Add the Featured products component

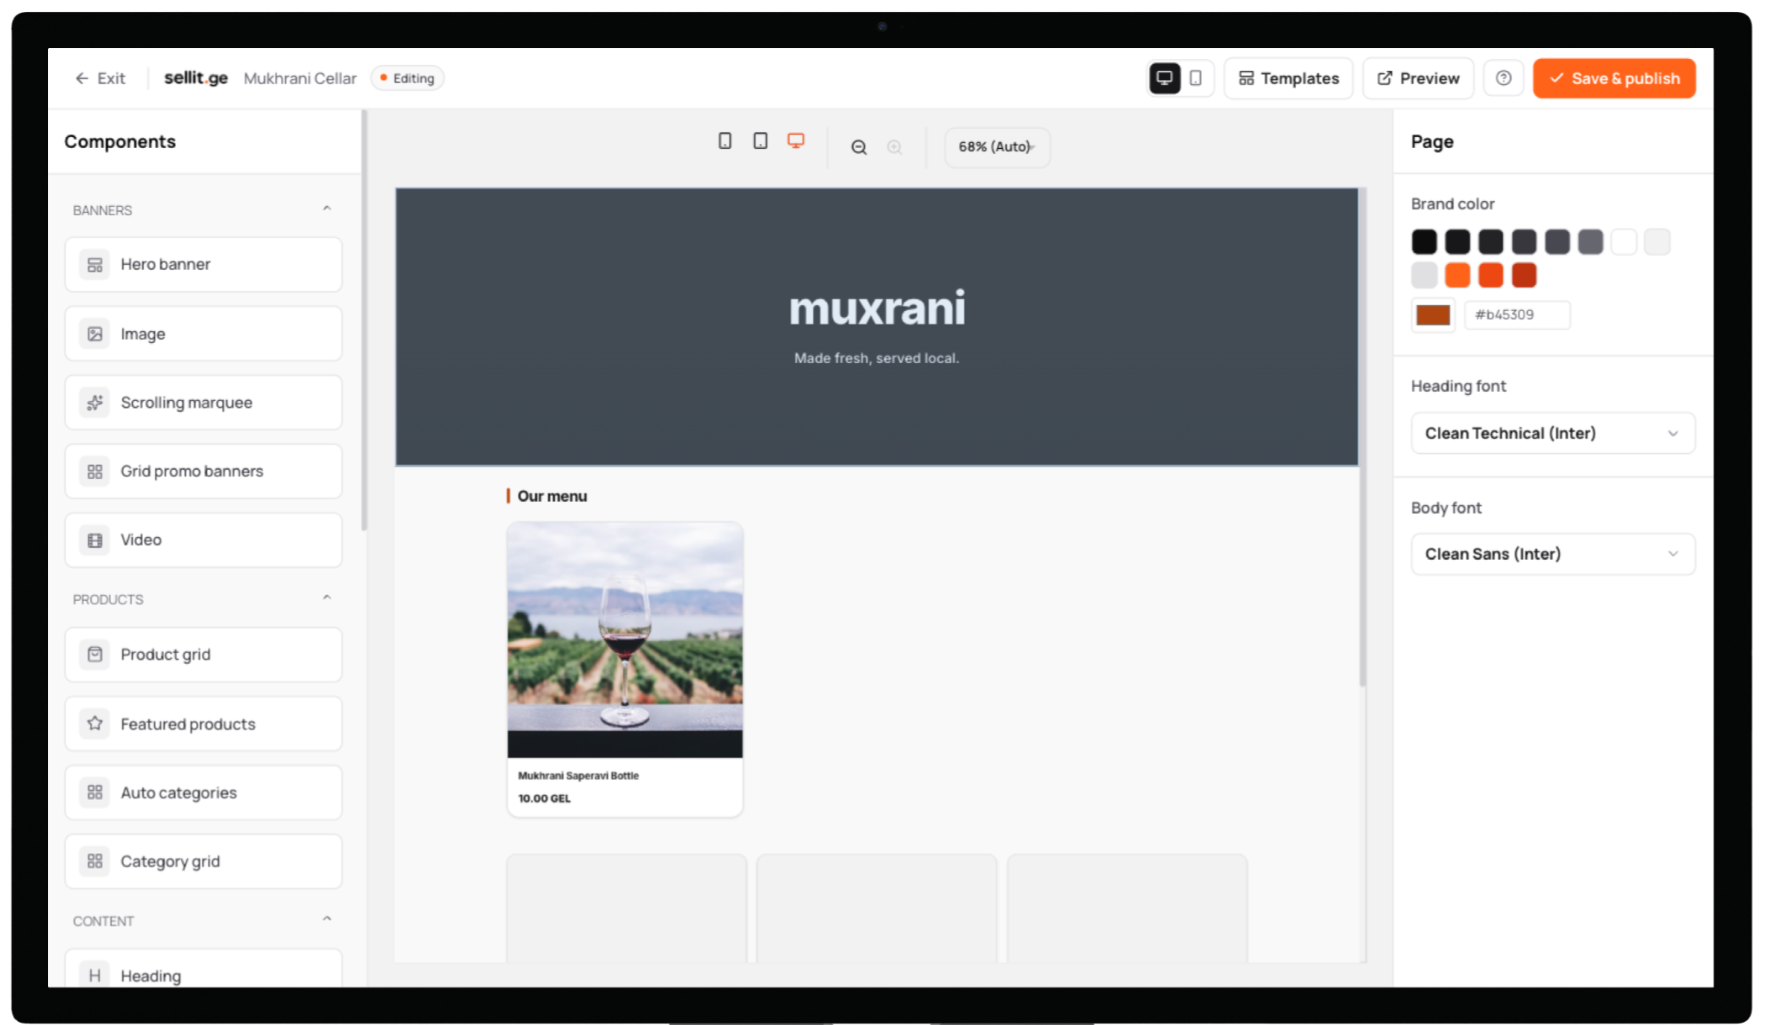pyautogui.click(x=203, y=724)
